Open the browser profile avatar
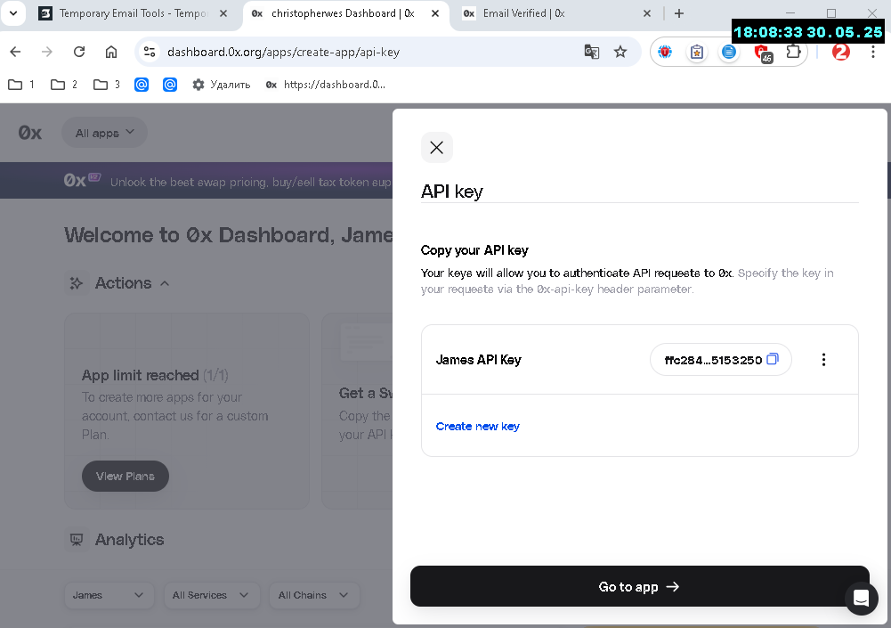The image size is (891, 628). 841,52
